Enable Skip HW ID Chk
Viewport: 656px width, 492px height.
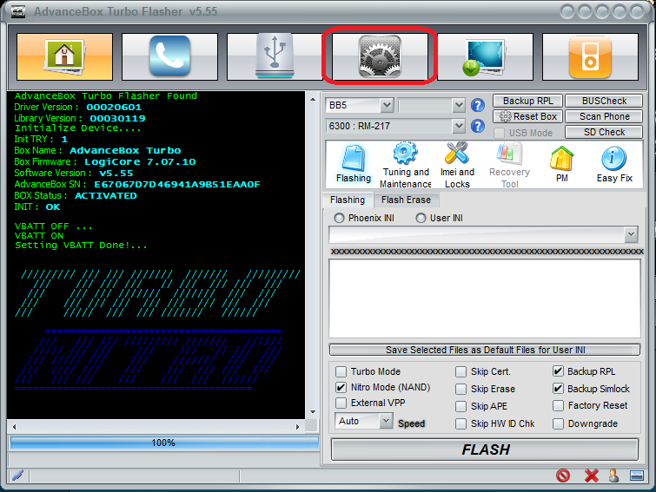tap(461, 424)
